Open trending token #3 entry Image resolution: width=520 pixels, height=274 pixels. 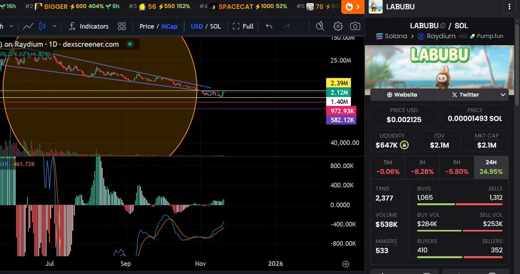(159, 6)
